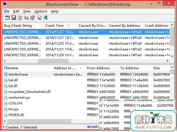The width and height of the screenshot is (177, 132).
Task: Open the Help menu
Action: (x=55, y=11)
